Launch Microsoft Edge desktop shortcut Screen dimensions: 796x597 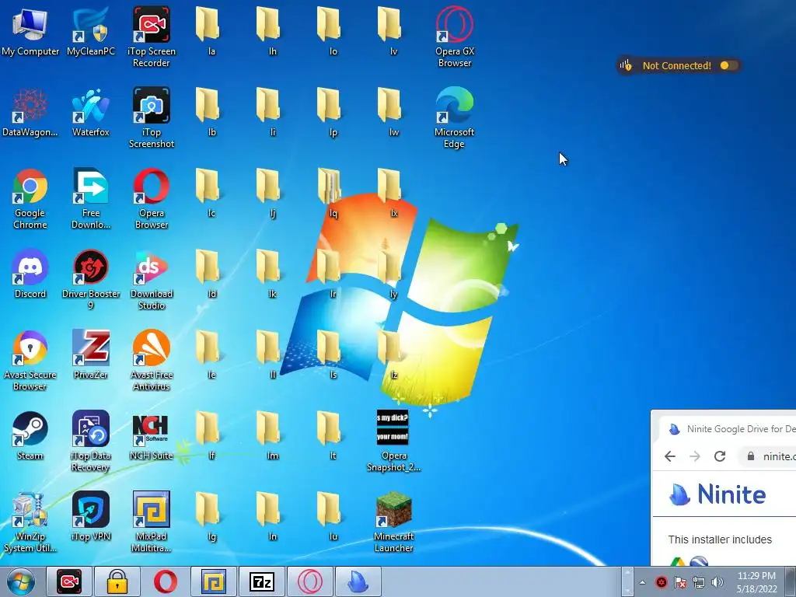454,118
